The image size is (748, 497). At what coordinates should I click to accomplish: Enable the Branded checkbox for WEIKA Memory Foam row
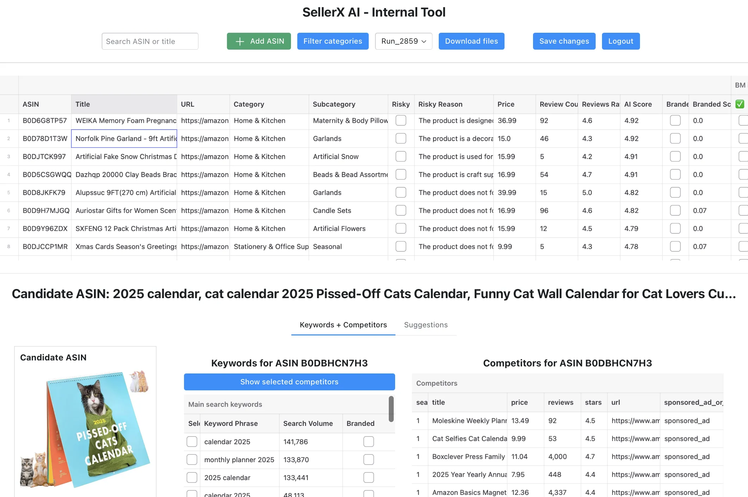(675, 121)
